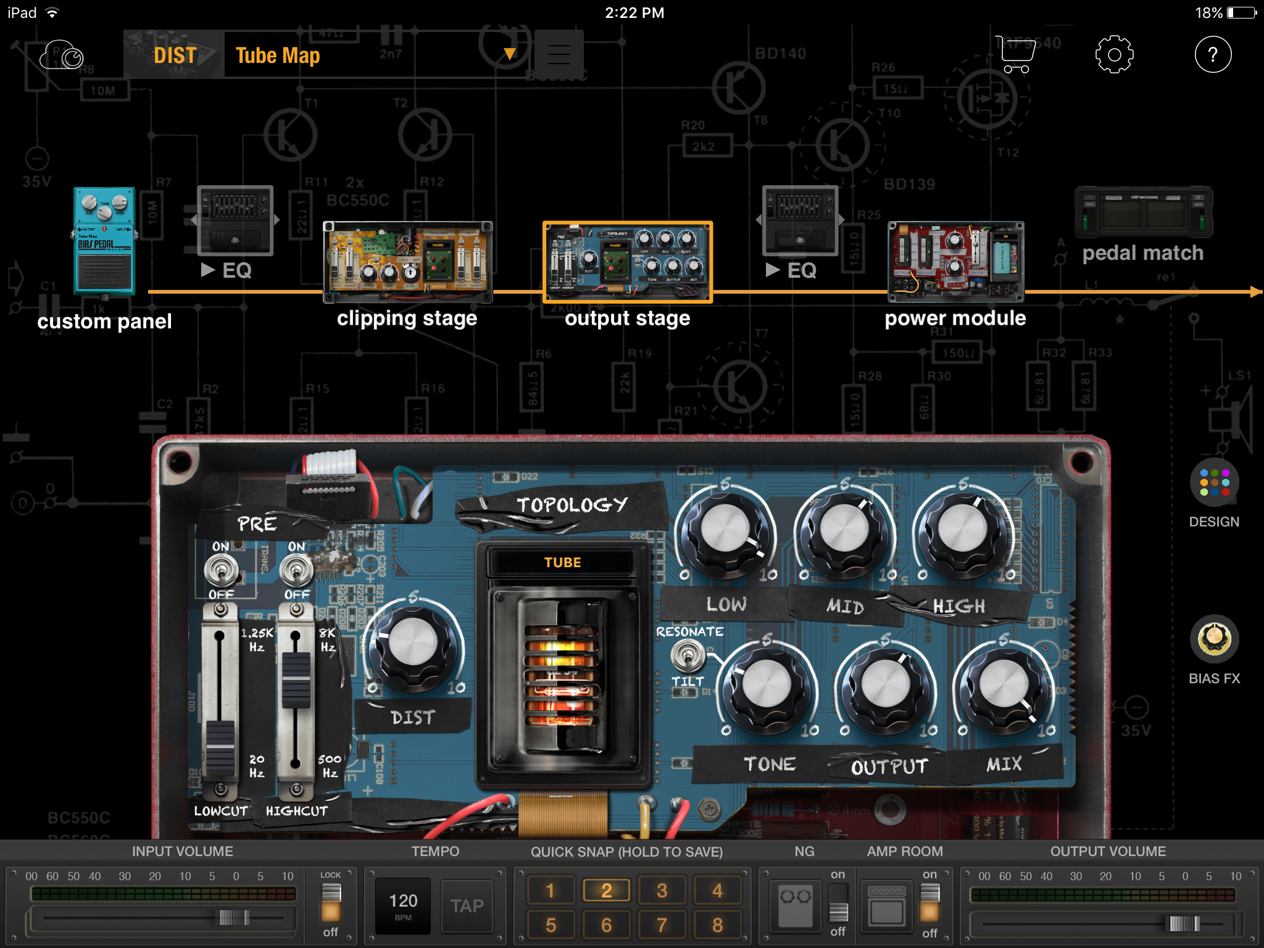Click the output volume slider

(1184, 924)
